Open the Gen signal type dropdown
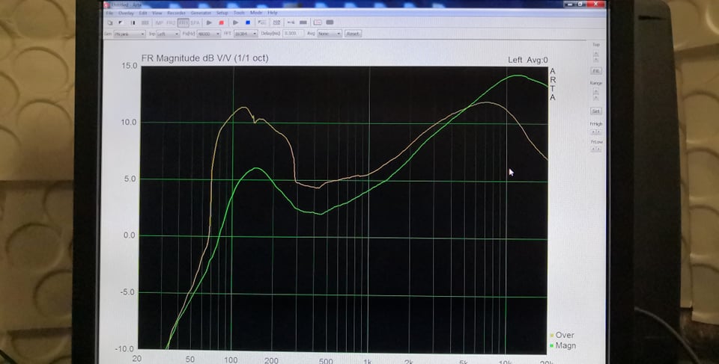 click(x=130, y=34)
